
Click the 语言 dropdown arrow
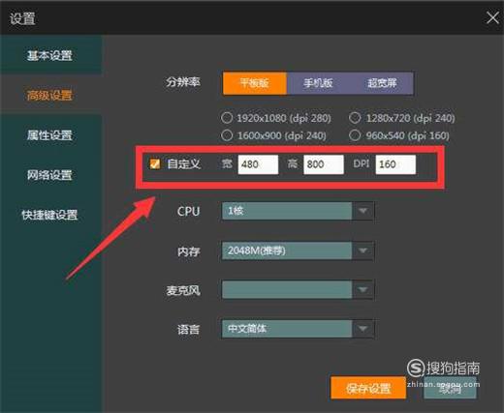tap(362, 329)
